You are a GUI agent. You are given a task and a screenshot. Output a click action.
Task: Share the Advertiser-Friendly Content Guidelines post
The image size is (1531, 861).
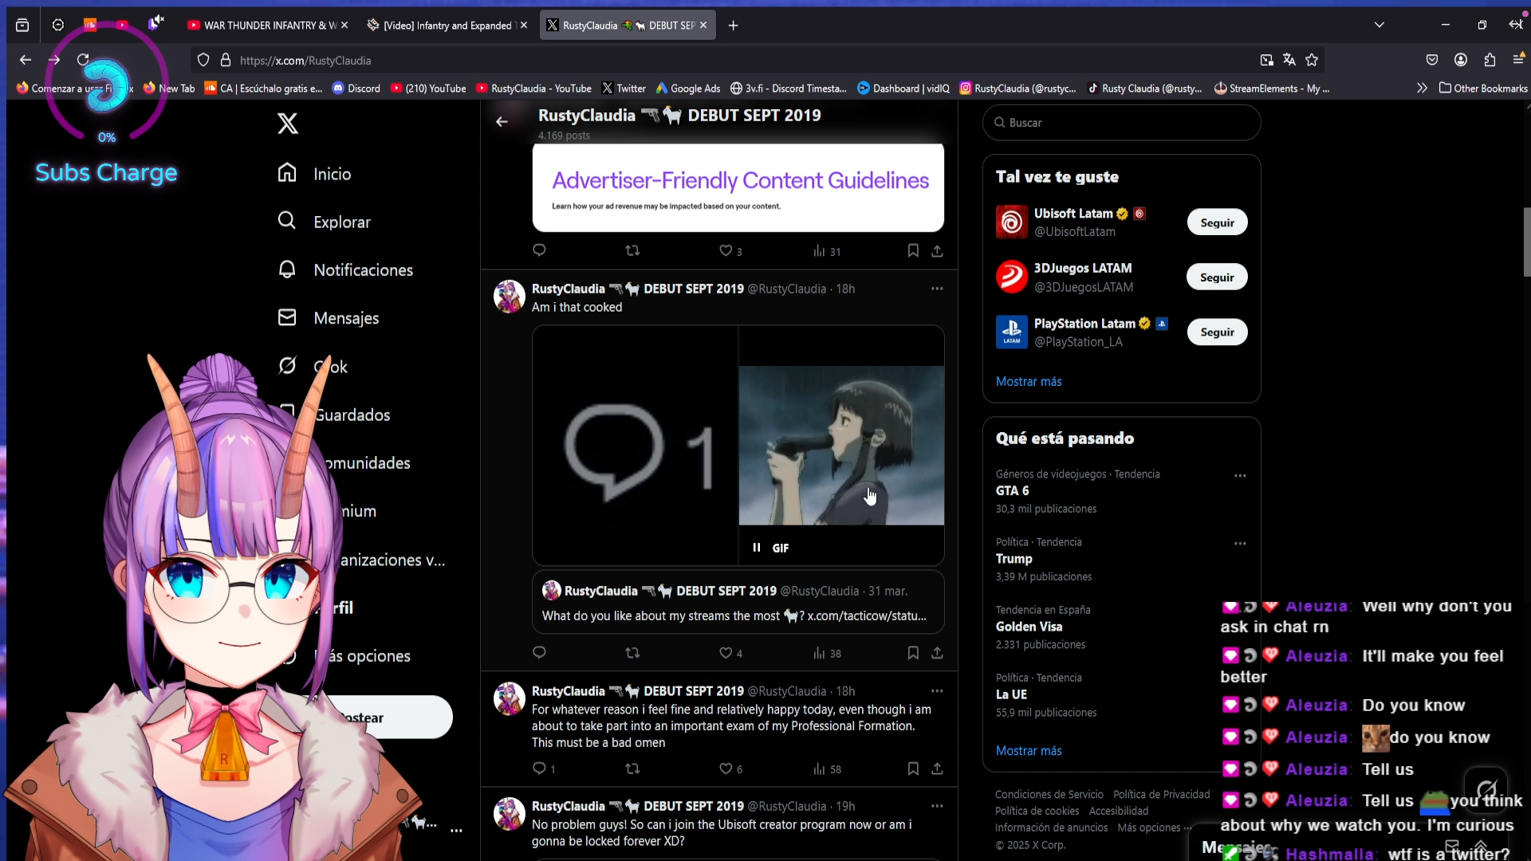tap(937, 251)
